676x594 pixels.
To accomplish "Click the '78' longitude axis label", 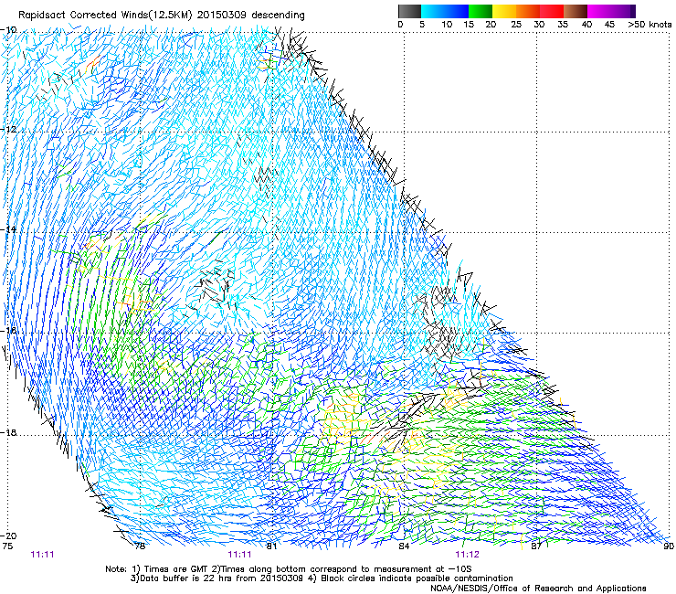I will click(x=140, y=546).
